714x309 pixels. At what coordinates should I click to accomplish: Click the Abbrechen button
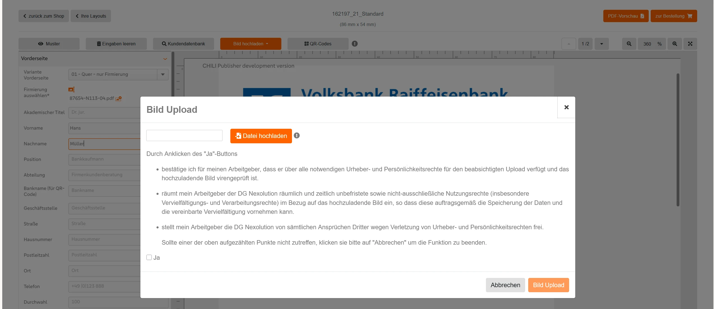click(x=505, y=285)
